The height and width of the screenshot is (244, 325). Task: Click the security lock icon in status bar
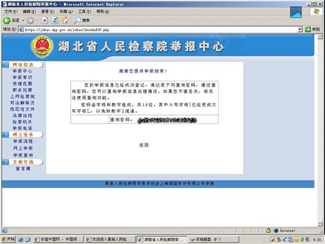click(x=268, y=230)
